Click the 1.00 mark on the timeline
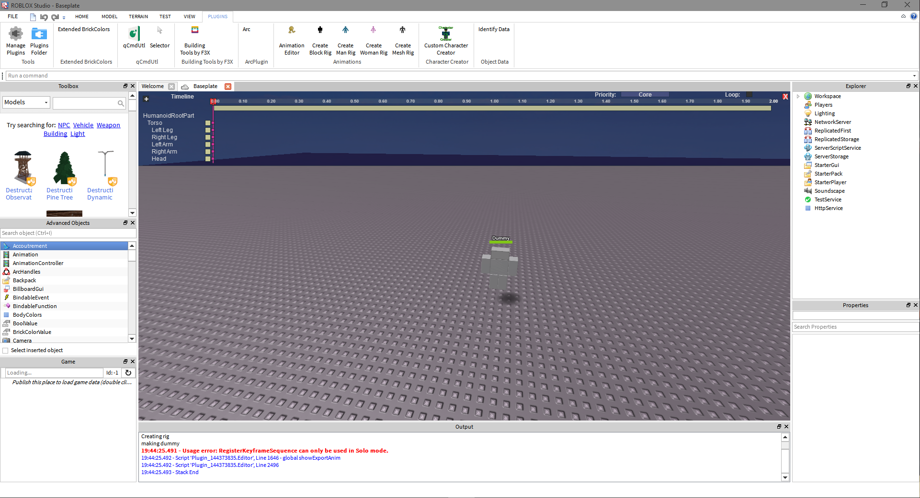 point(494,101)
